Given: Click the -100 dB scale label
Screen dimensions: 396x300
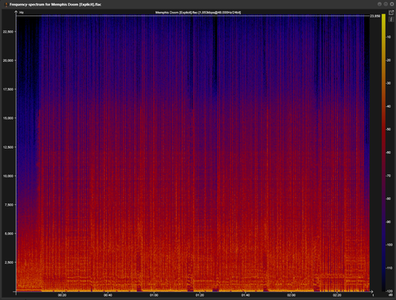Looking at the screenshot, I should 389,245.
